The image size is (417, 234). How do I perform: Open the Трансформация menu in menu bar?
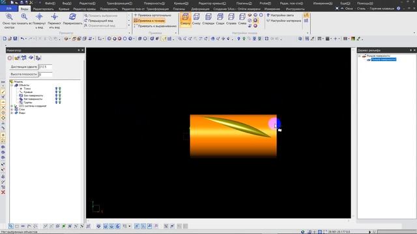(119, 3)
